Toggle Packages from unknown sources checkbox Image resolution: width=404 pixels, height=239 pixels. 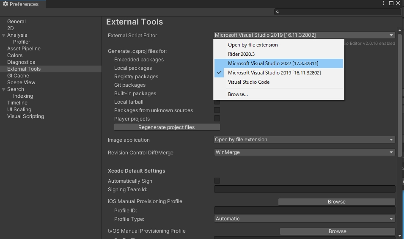click(217, 110)
